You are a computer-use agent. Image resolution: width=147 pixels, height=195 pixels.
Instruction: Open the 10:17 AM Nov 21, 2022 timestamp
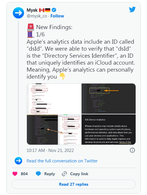(x=50, y=150)
